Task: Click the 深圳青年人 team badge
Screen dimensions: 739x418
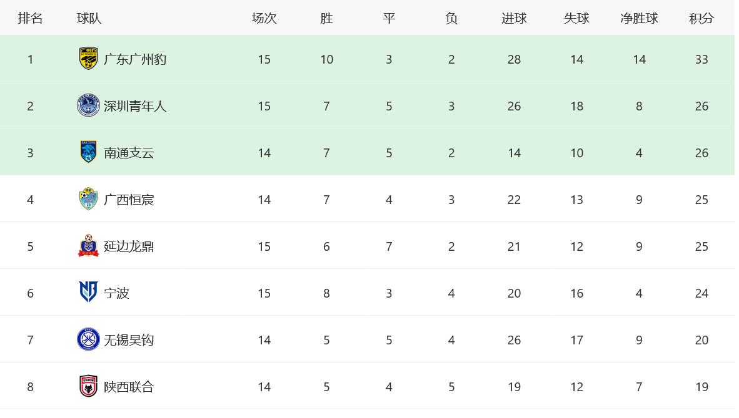Action: point(88,105)
